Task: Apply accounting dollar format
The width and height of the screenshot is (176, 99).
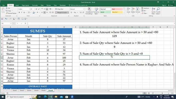Action: pyautogui.click(x=71, y=12)
